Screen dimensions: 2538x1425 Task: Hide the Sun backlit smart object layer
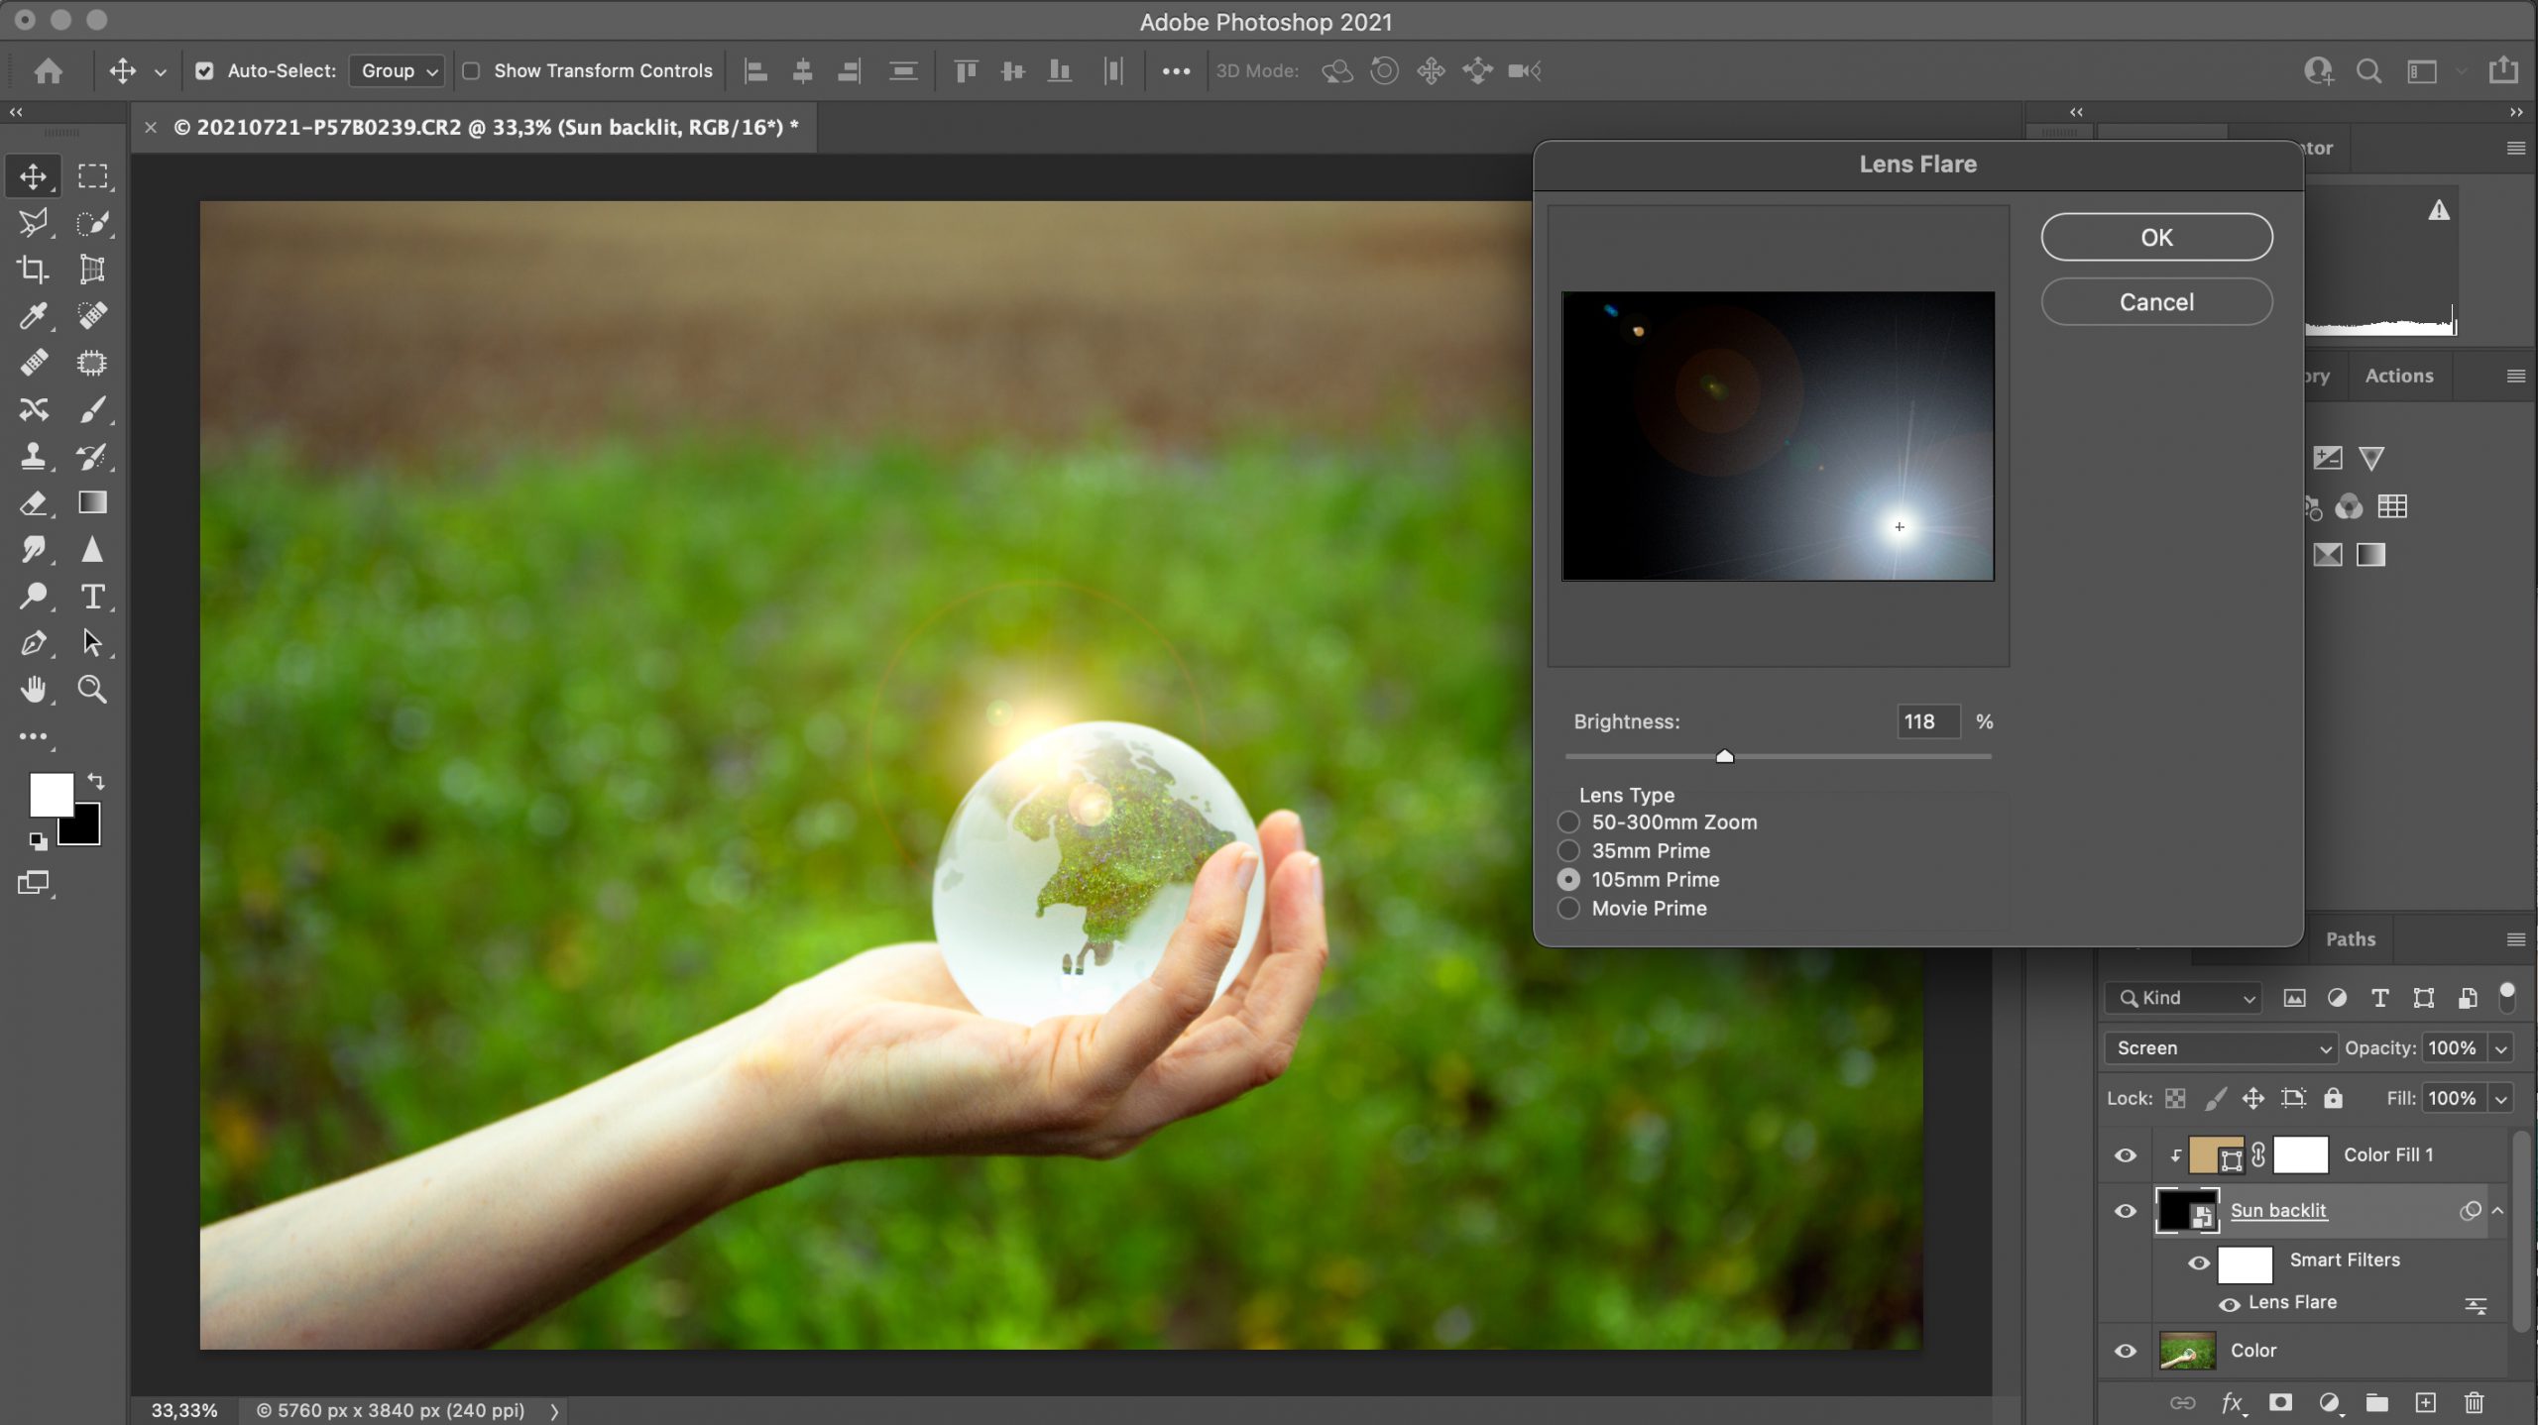pyautogui.click(x=2125, y=1211)
